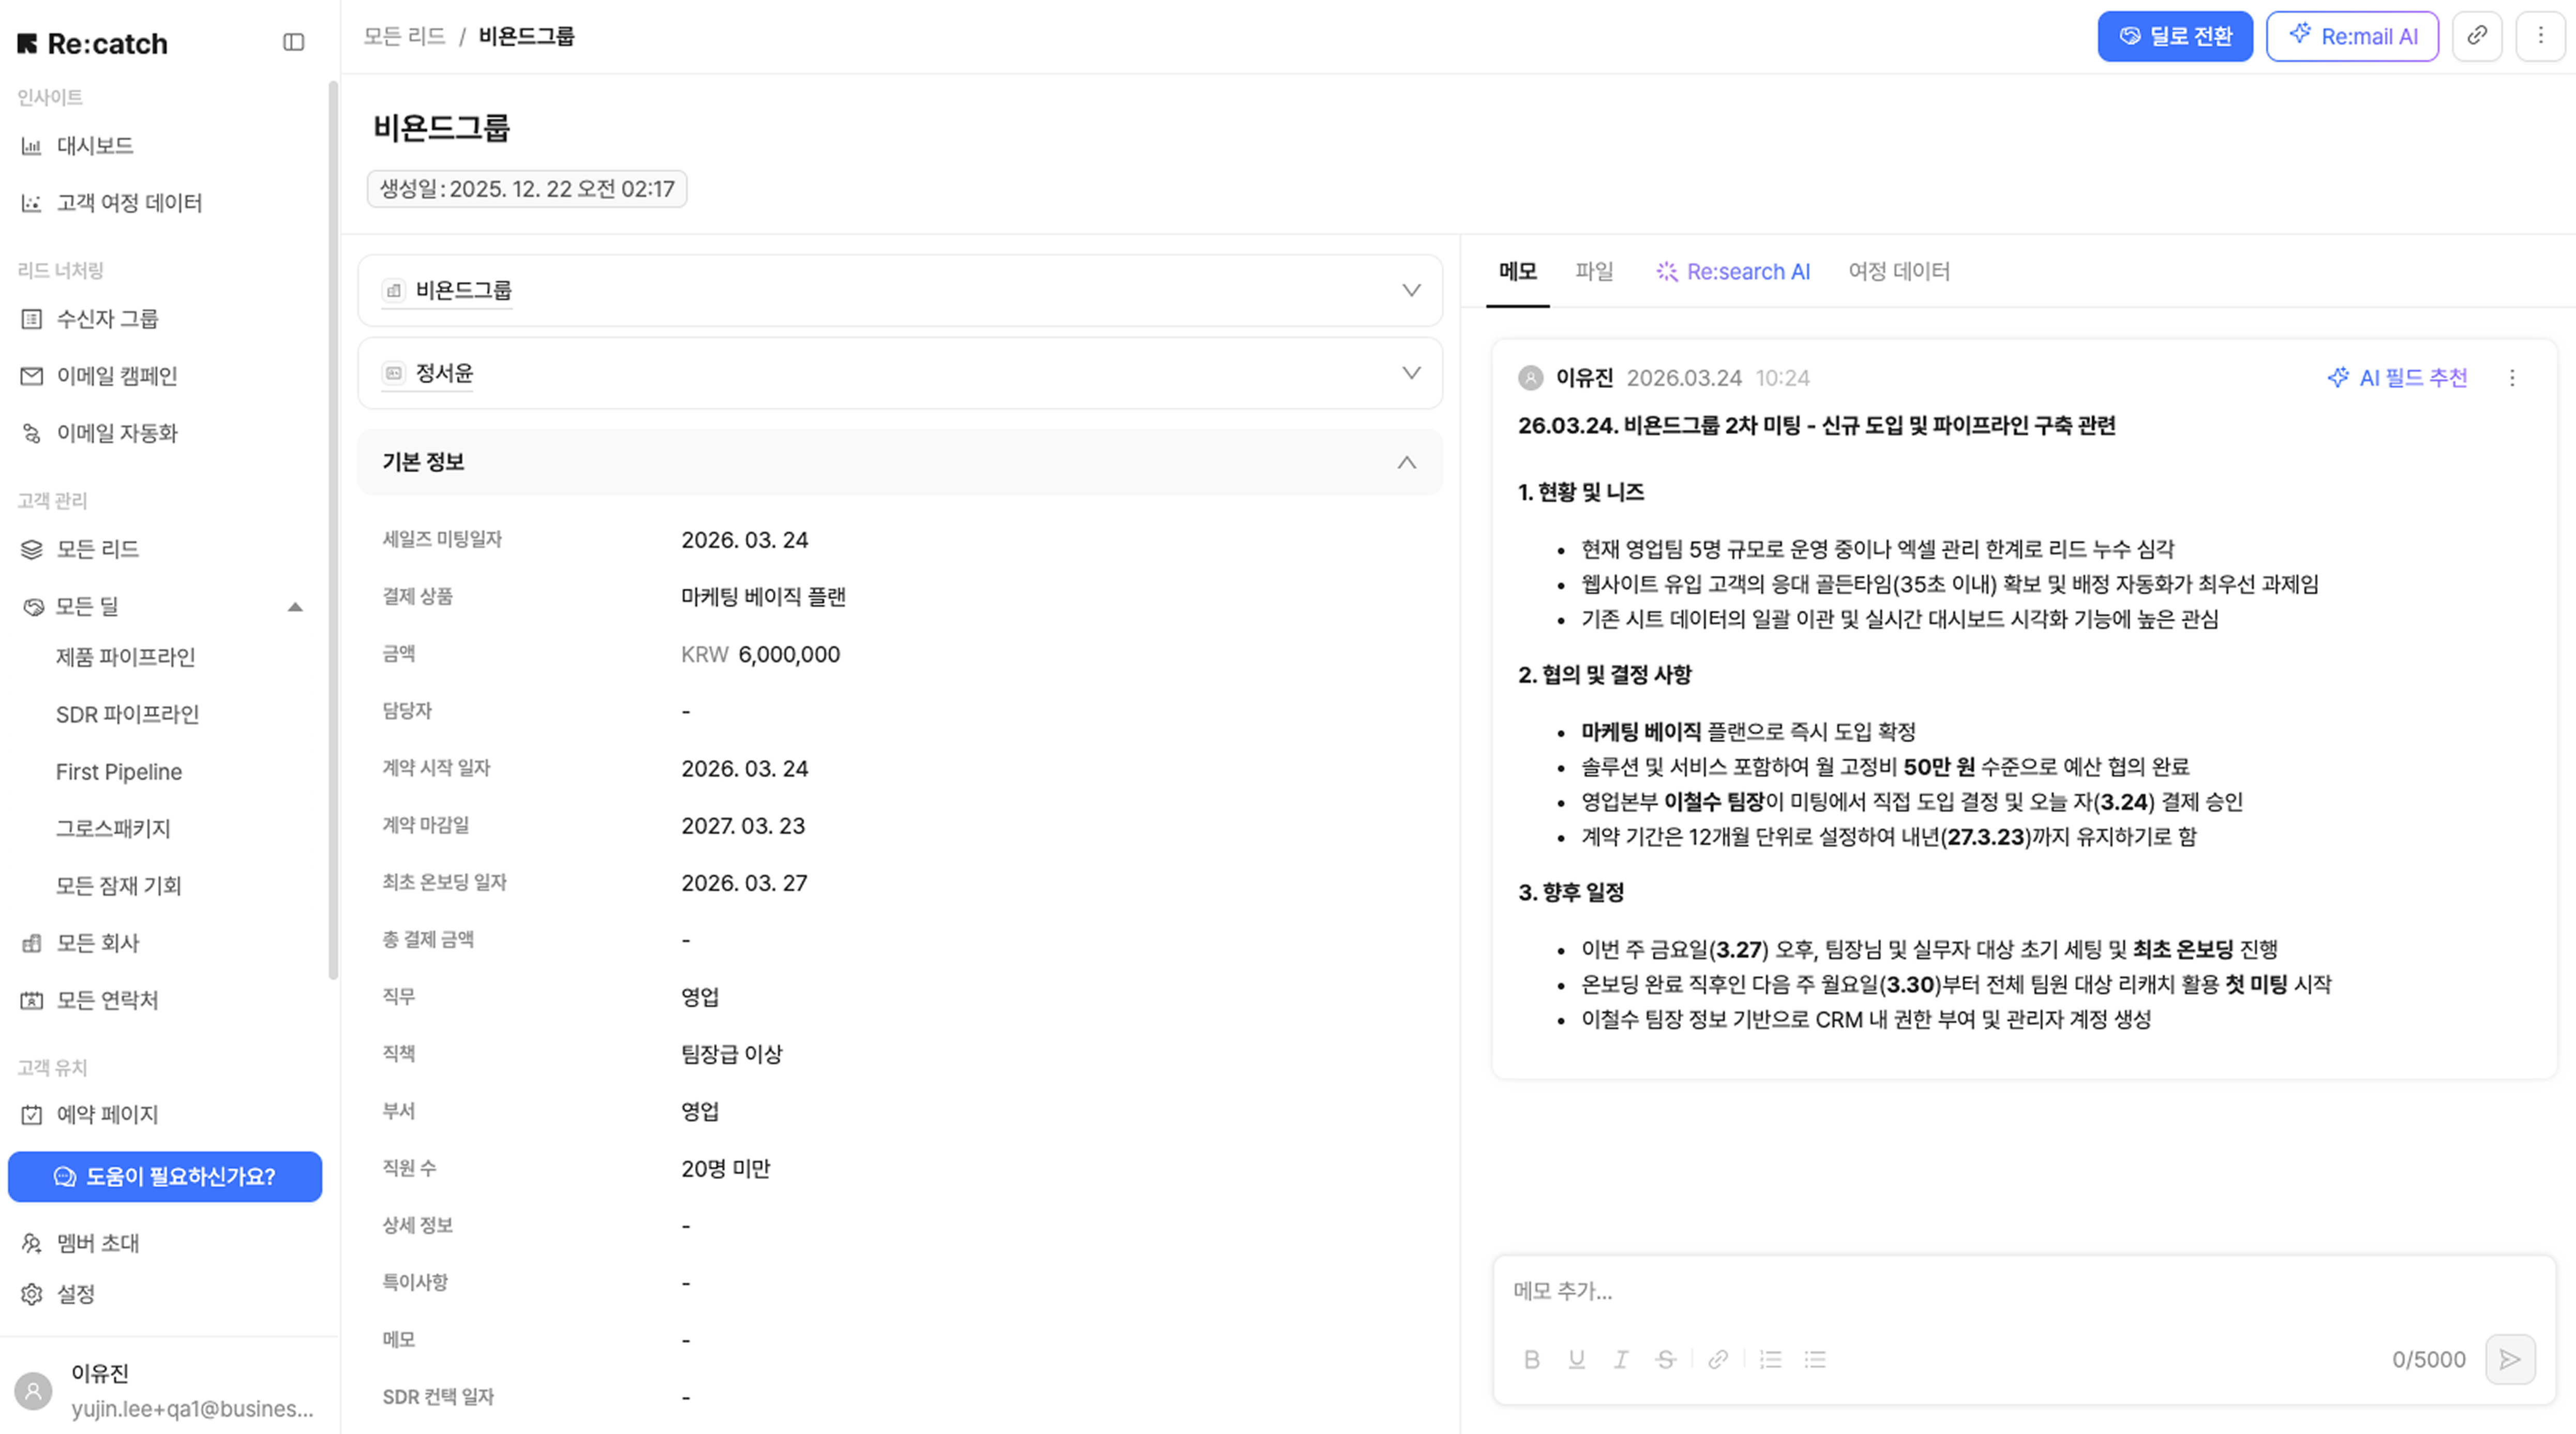Open the top-right more options menu

click(2540, 36)
